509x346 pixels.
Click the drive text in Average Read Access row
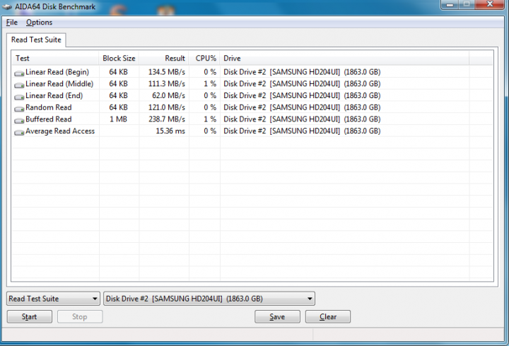[x=302, y=131]
